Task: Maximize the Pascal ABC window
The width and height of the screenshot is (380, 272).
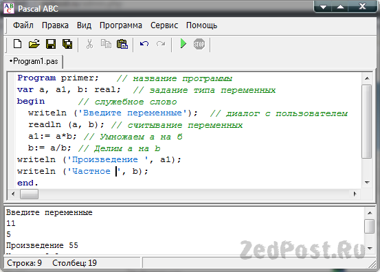Action: [x=341, y=7]
